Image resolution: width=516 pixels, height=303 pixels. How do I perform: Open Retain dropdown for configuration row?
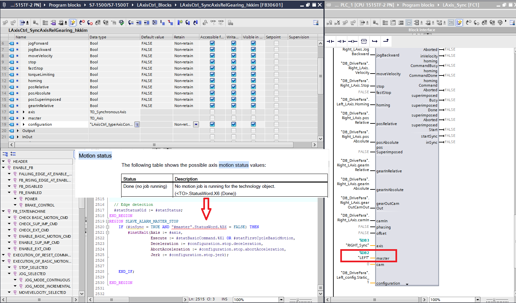coord(196,124)
